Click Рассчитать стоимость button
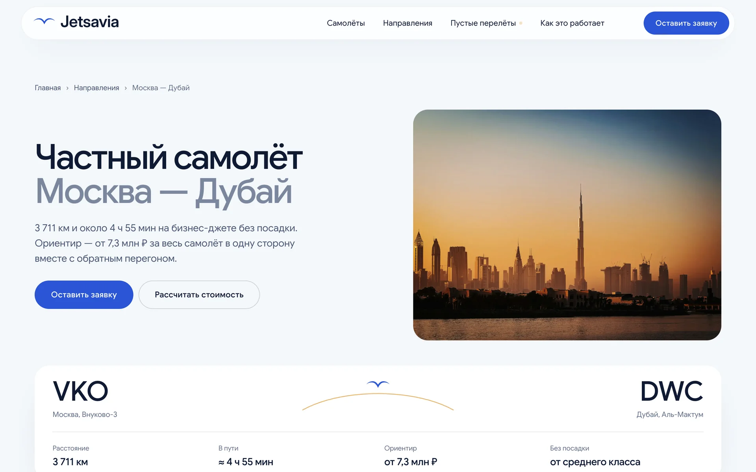 pos(199,295)
